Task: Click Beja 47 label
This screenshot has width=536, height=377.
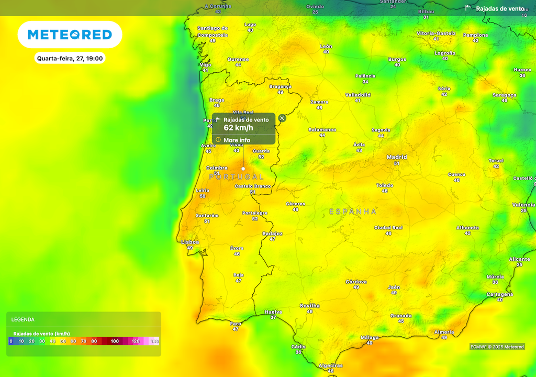Action: [x=238, y=278]
